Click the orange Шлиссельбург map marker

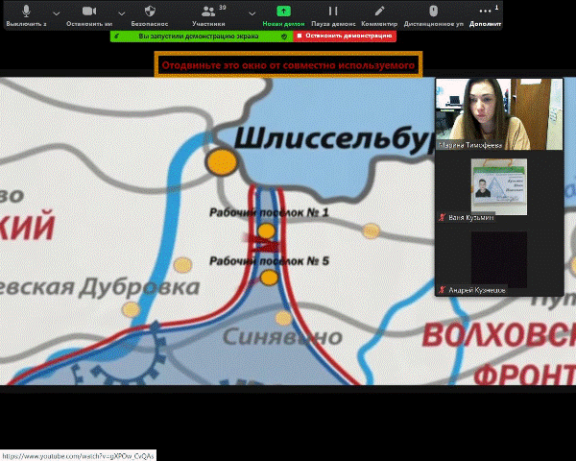[x=222, y=161]
